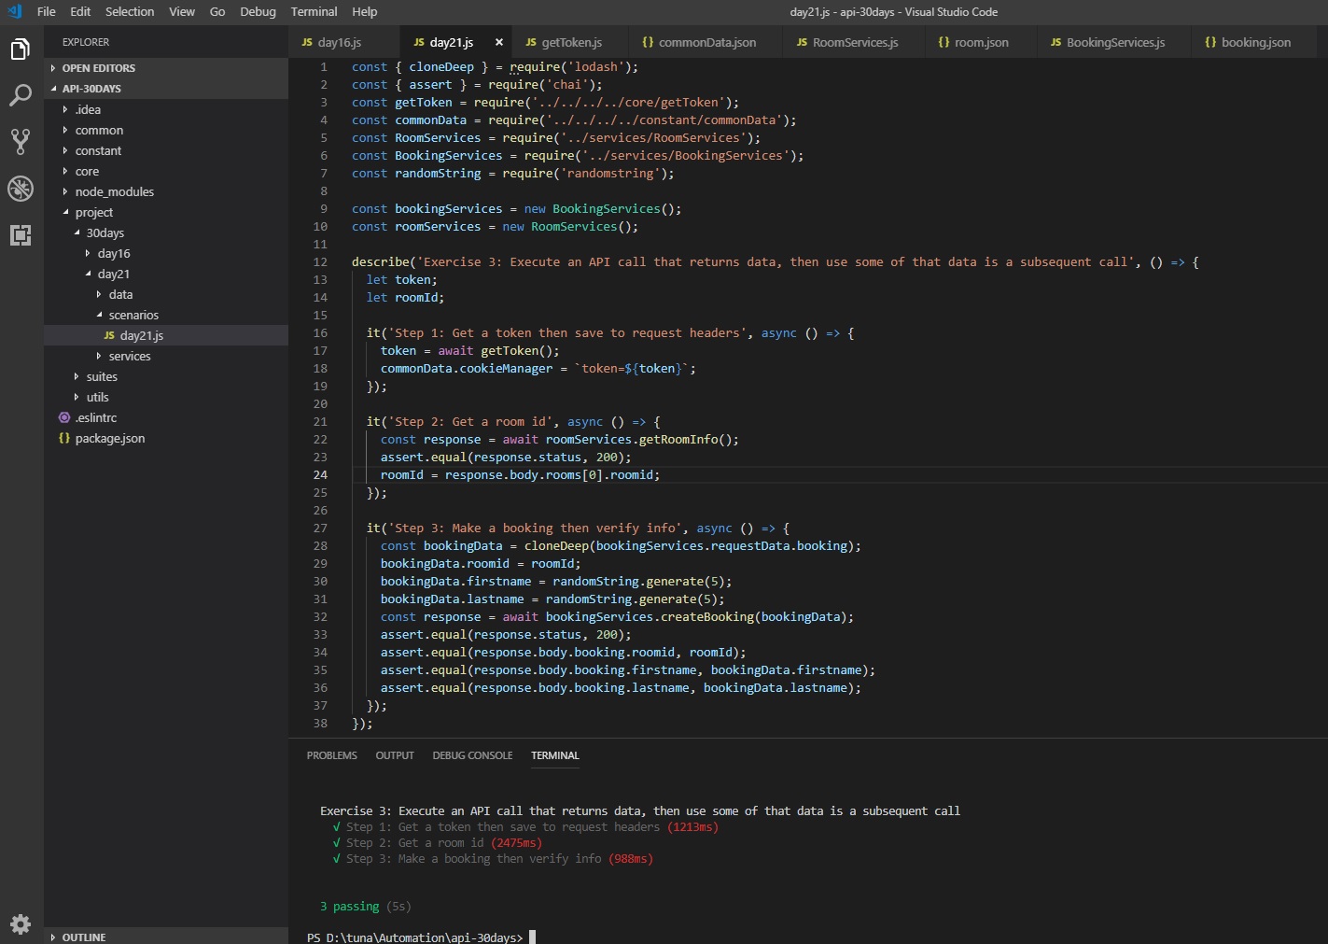Screen dimensions: 1328x944
Task: Expand the Outline section
Action: [x=166, y=937]
